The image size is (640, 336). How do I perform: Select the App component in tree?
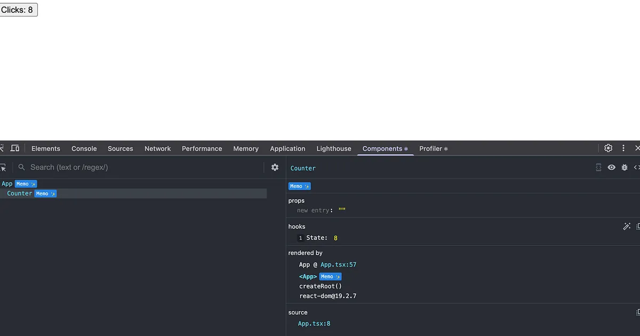[7, 184]
